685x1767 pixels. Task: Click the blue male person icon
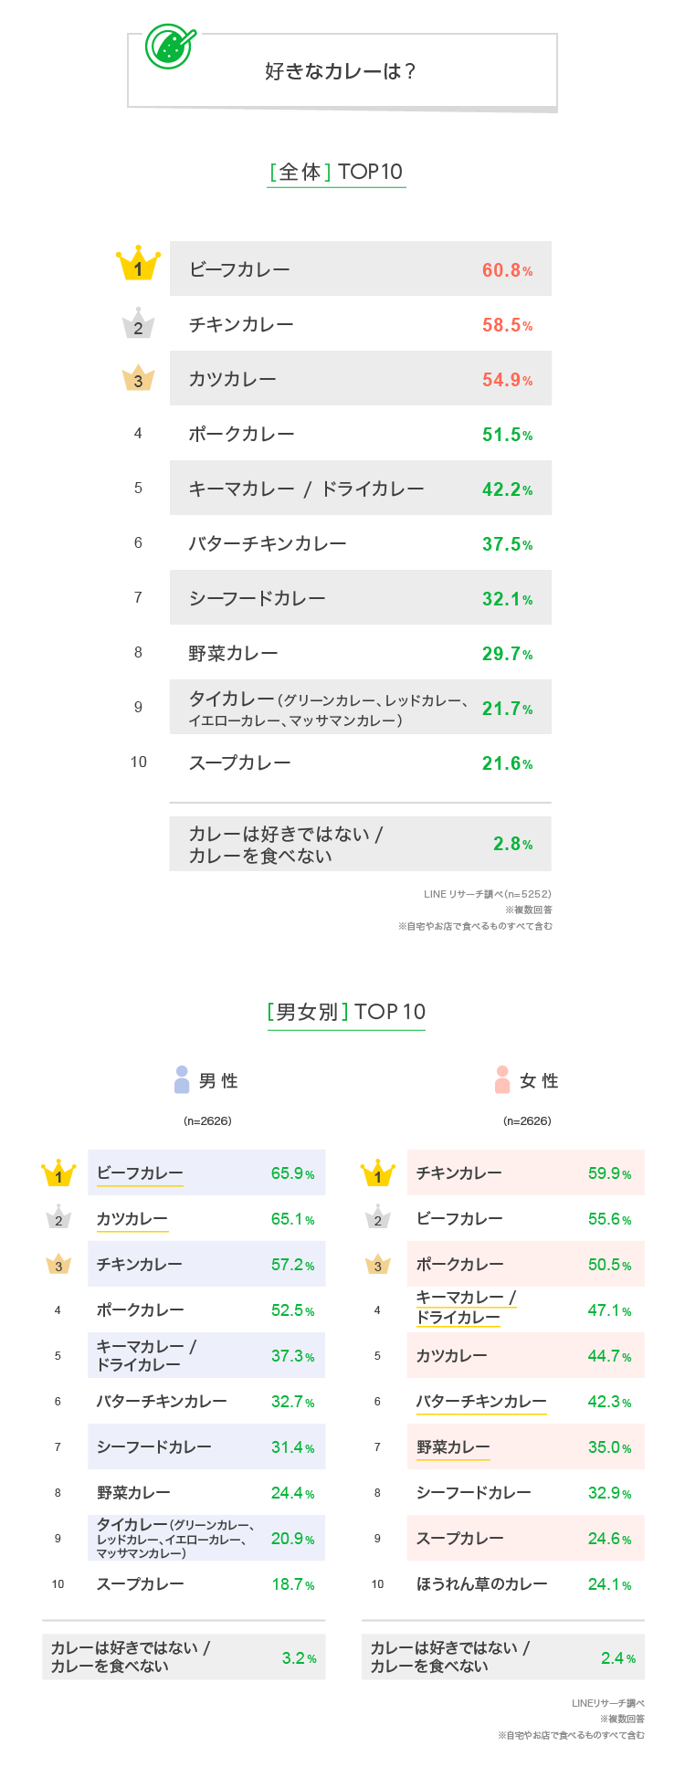tap(182, 1079)
